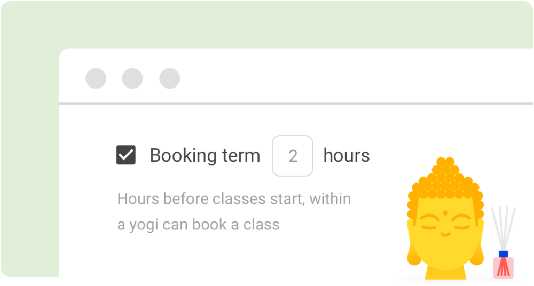Image resolution: width=534 pixels, height=286 pixels.
Task: Click the "Booking term" label text
Action: (205, 156)
